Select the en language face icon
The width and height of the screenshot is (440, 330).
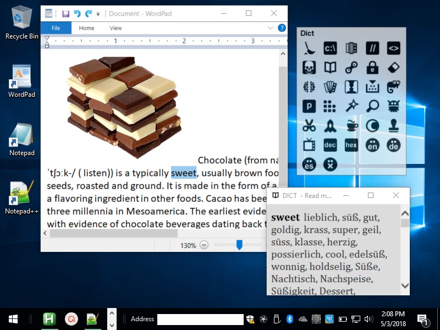point(372,145)
